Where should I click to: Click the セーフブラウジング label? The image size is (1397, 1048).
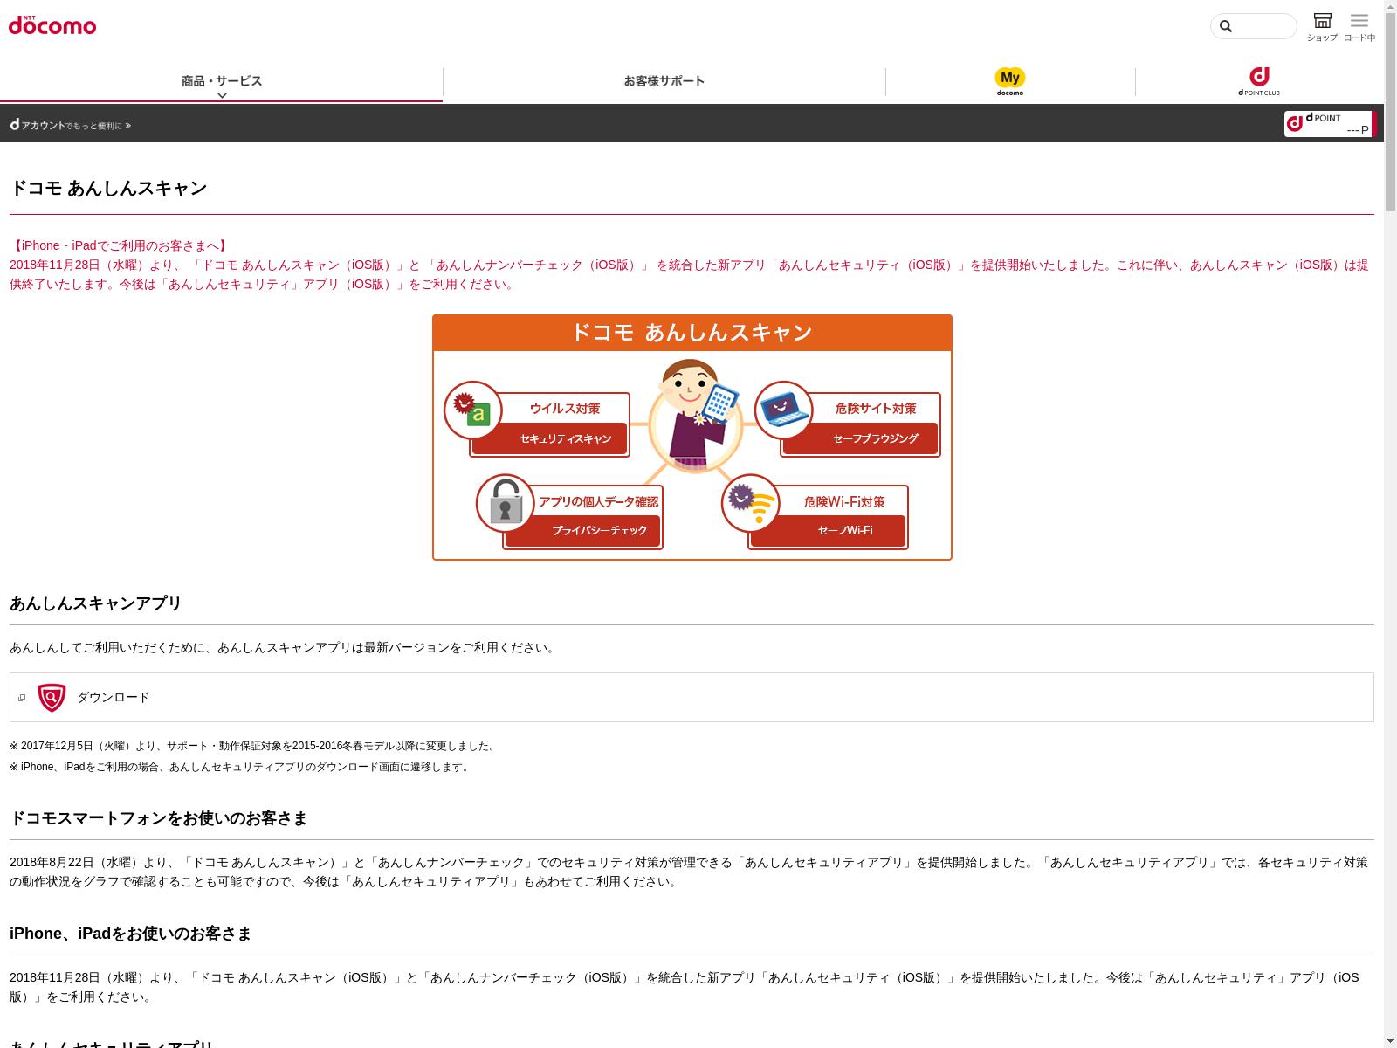[876, 438]
